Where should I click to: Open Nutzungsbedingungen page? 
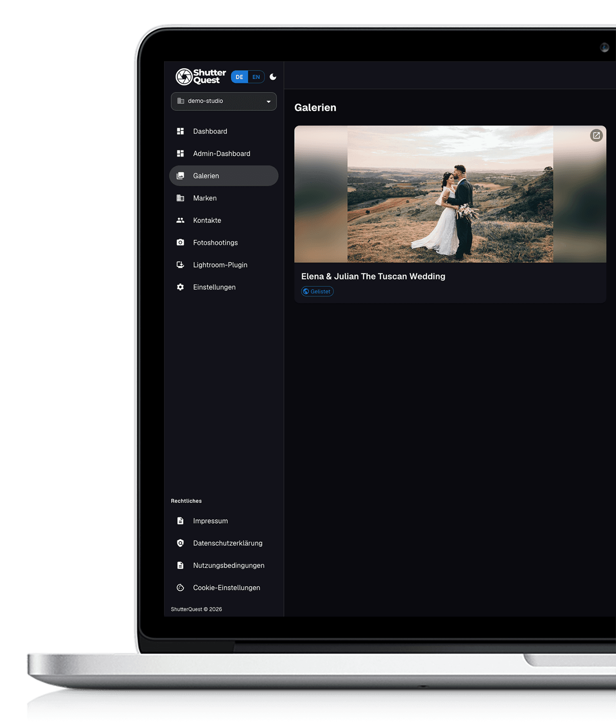tap(224, 565)
